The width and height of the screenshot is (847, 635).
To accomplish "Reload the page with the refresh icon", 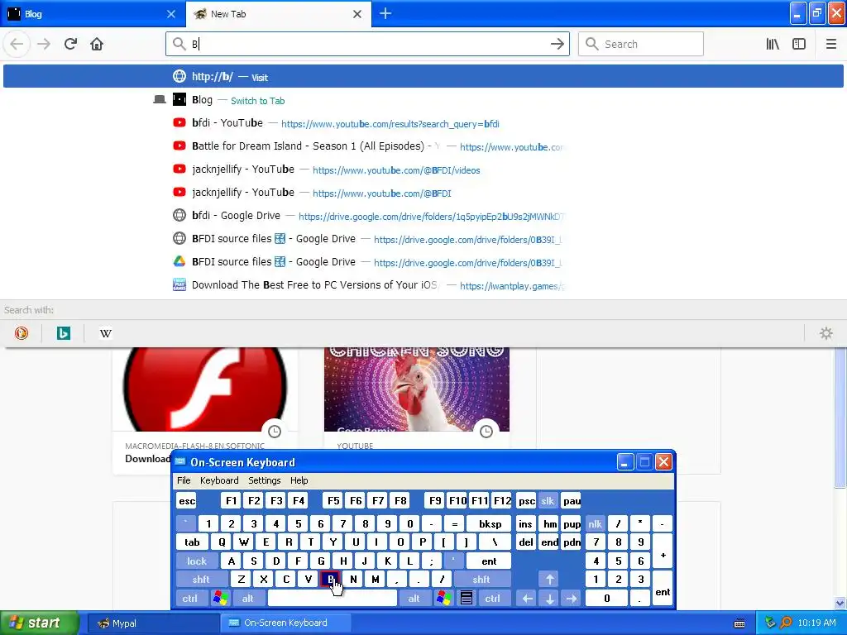I will pyautogui.click(x=70, y=44).
